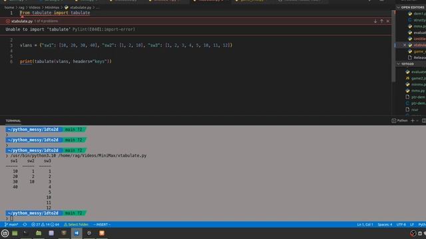Screen dimensions: 426x239
Task: Click the error icon beside xtabulate.py problem header
Action: coord(7,21)
